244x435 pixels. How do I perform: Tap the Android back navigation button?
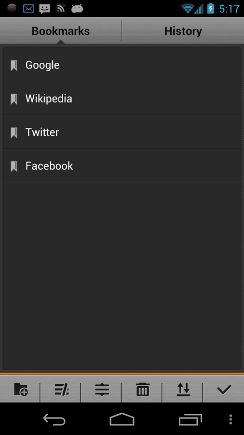(x=54, y=420)
